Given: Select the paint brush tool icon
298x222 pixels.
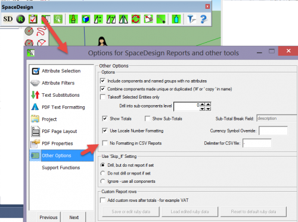Looking at the screenshot, I should click(73, 19).
